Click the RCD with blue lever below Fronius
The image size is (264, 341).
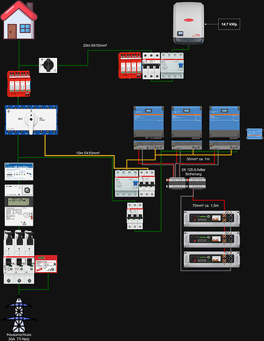[x=172, y=66]
